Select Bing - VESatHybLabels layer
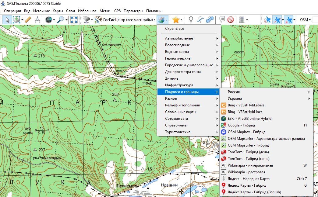The height and width of the screenshot is (197, 318). point(266,105)
